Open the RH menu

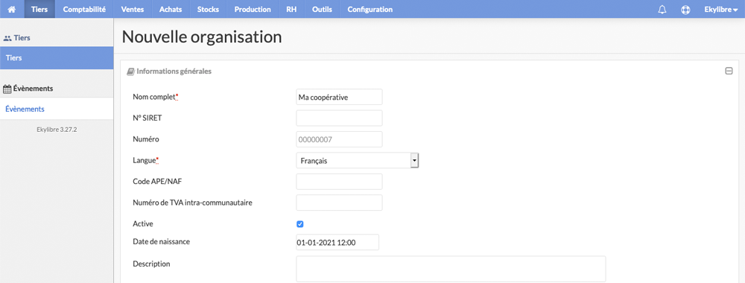pos(291,10)
